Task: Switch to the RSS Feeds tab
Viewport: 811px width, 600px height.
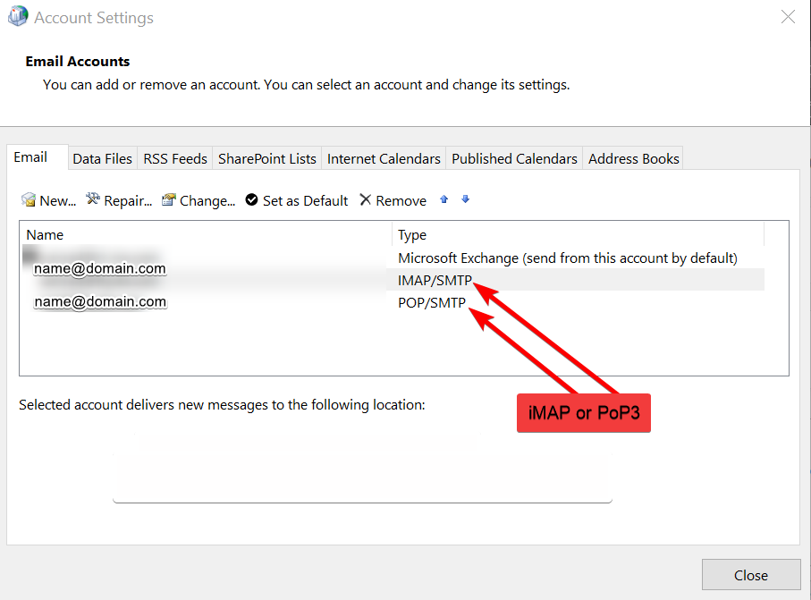Action: coord(175,159)
